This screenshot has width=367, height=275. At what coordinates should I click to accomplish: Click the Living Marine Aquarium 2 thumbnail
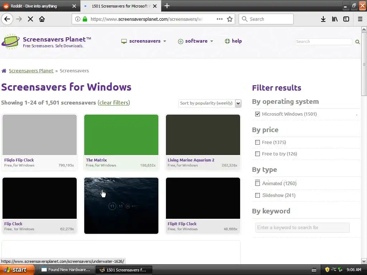[203, 135]
